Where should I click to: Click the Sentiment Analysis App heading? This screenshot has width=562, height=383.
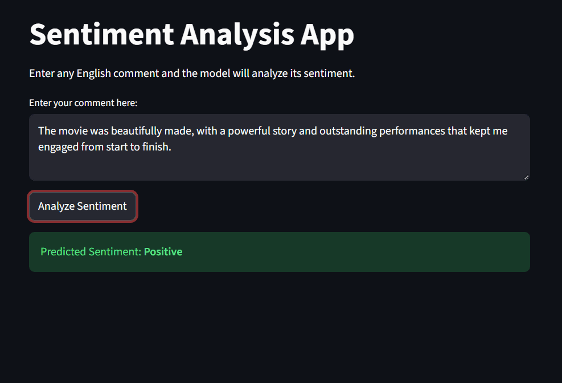click(191, 35)
